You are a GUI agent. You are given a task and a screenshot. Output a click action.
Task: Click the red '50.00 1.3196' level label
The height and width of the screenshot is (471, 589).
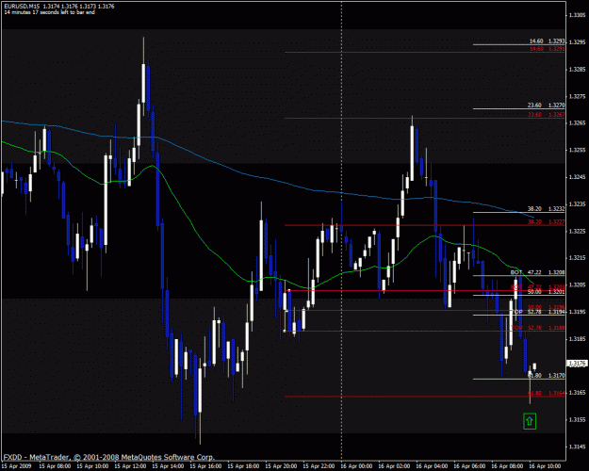[546, 307]
